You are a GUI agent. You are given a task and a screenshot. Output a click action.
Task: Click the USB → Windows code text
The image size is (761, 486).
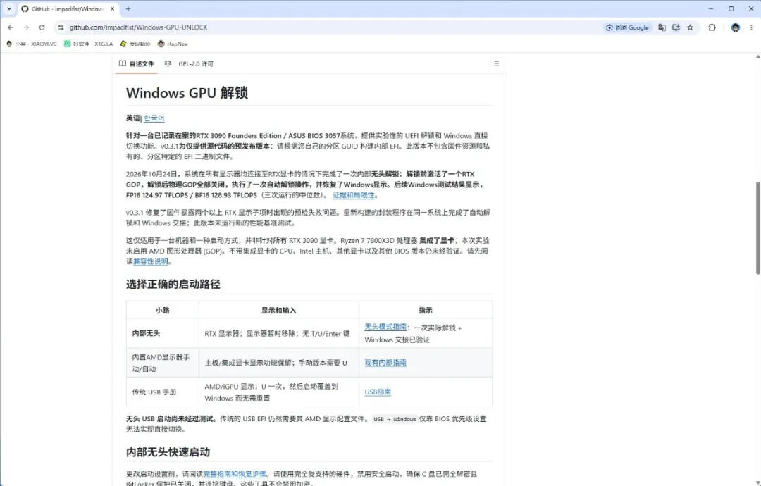coord(395,419)
